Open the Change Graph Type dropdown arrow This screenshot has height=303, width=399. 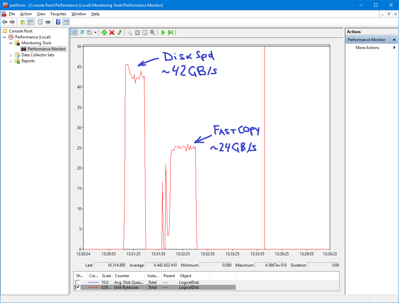point(96,32)
